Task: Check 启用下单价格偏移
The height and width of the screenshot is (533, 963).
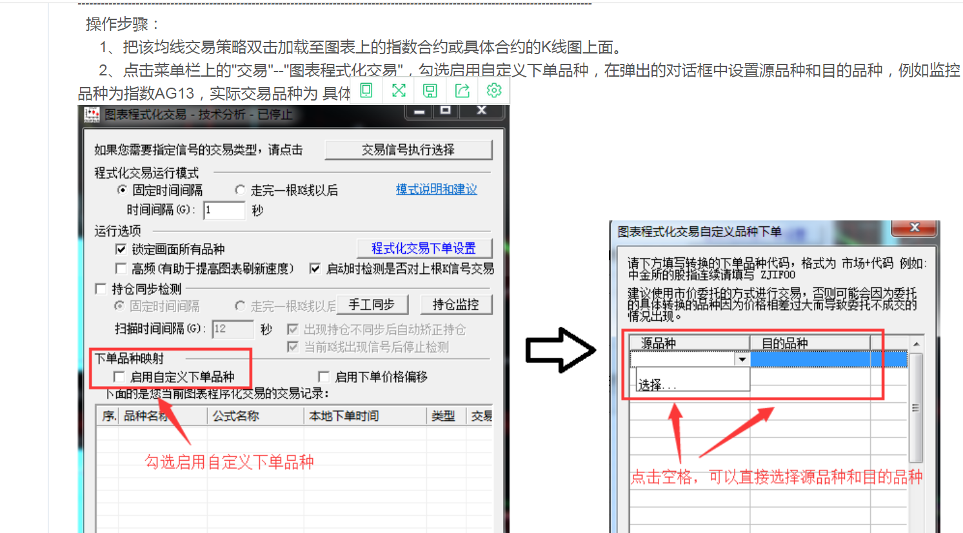Action: coord(324,377)
